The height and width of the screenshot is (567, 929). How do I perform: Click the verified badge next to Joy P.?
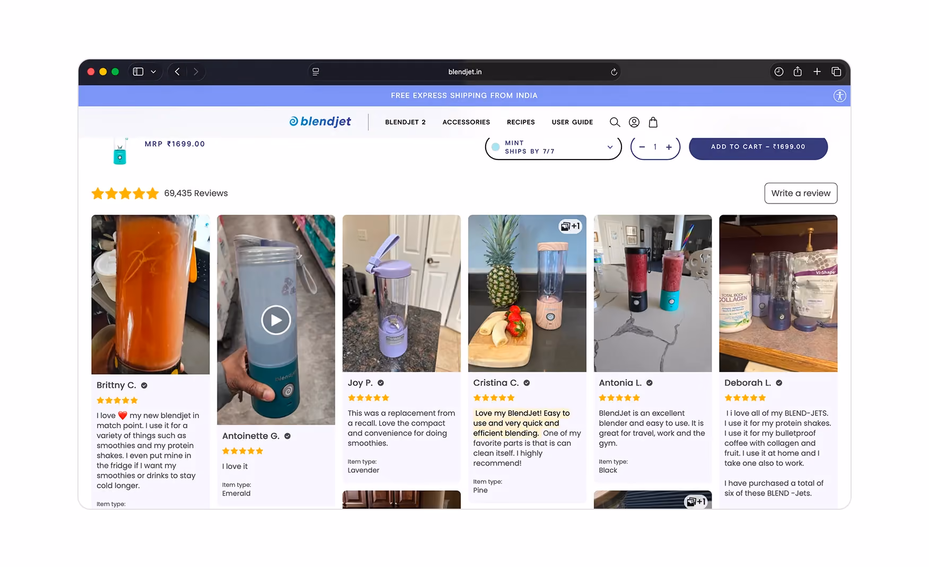coord(381,383)
